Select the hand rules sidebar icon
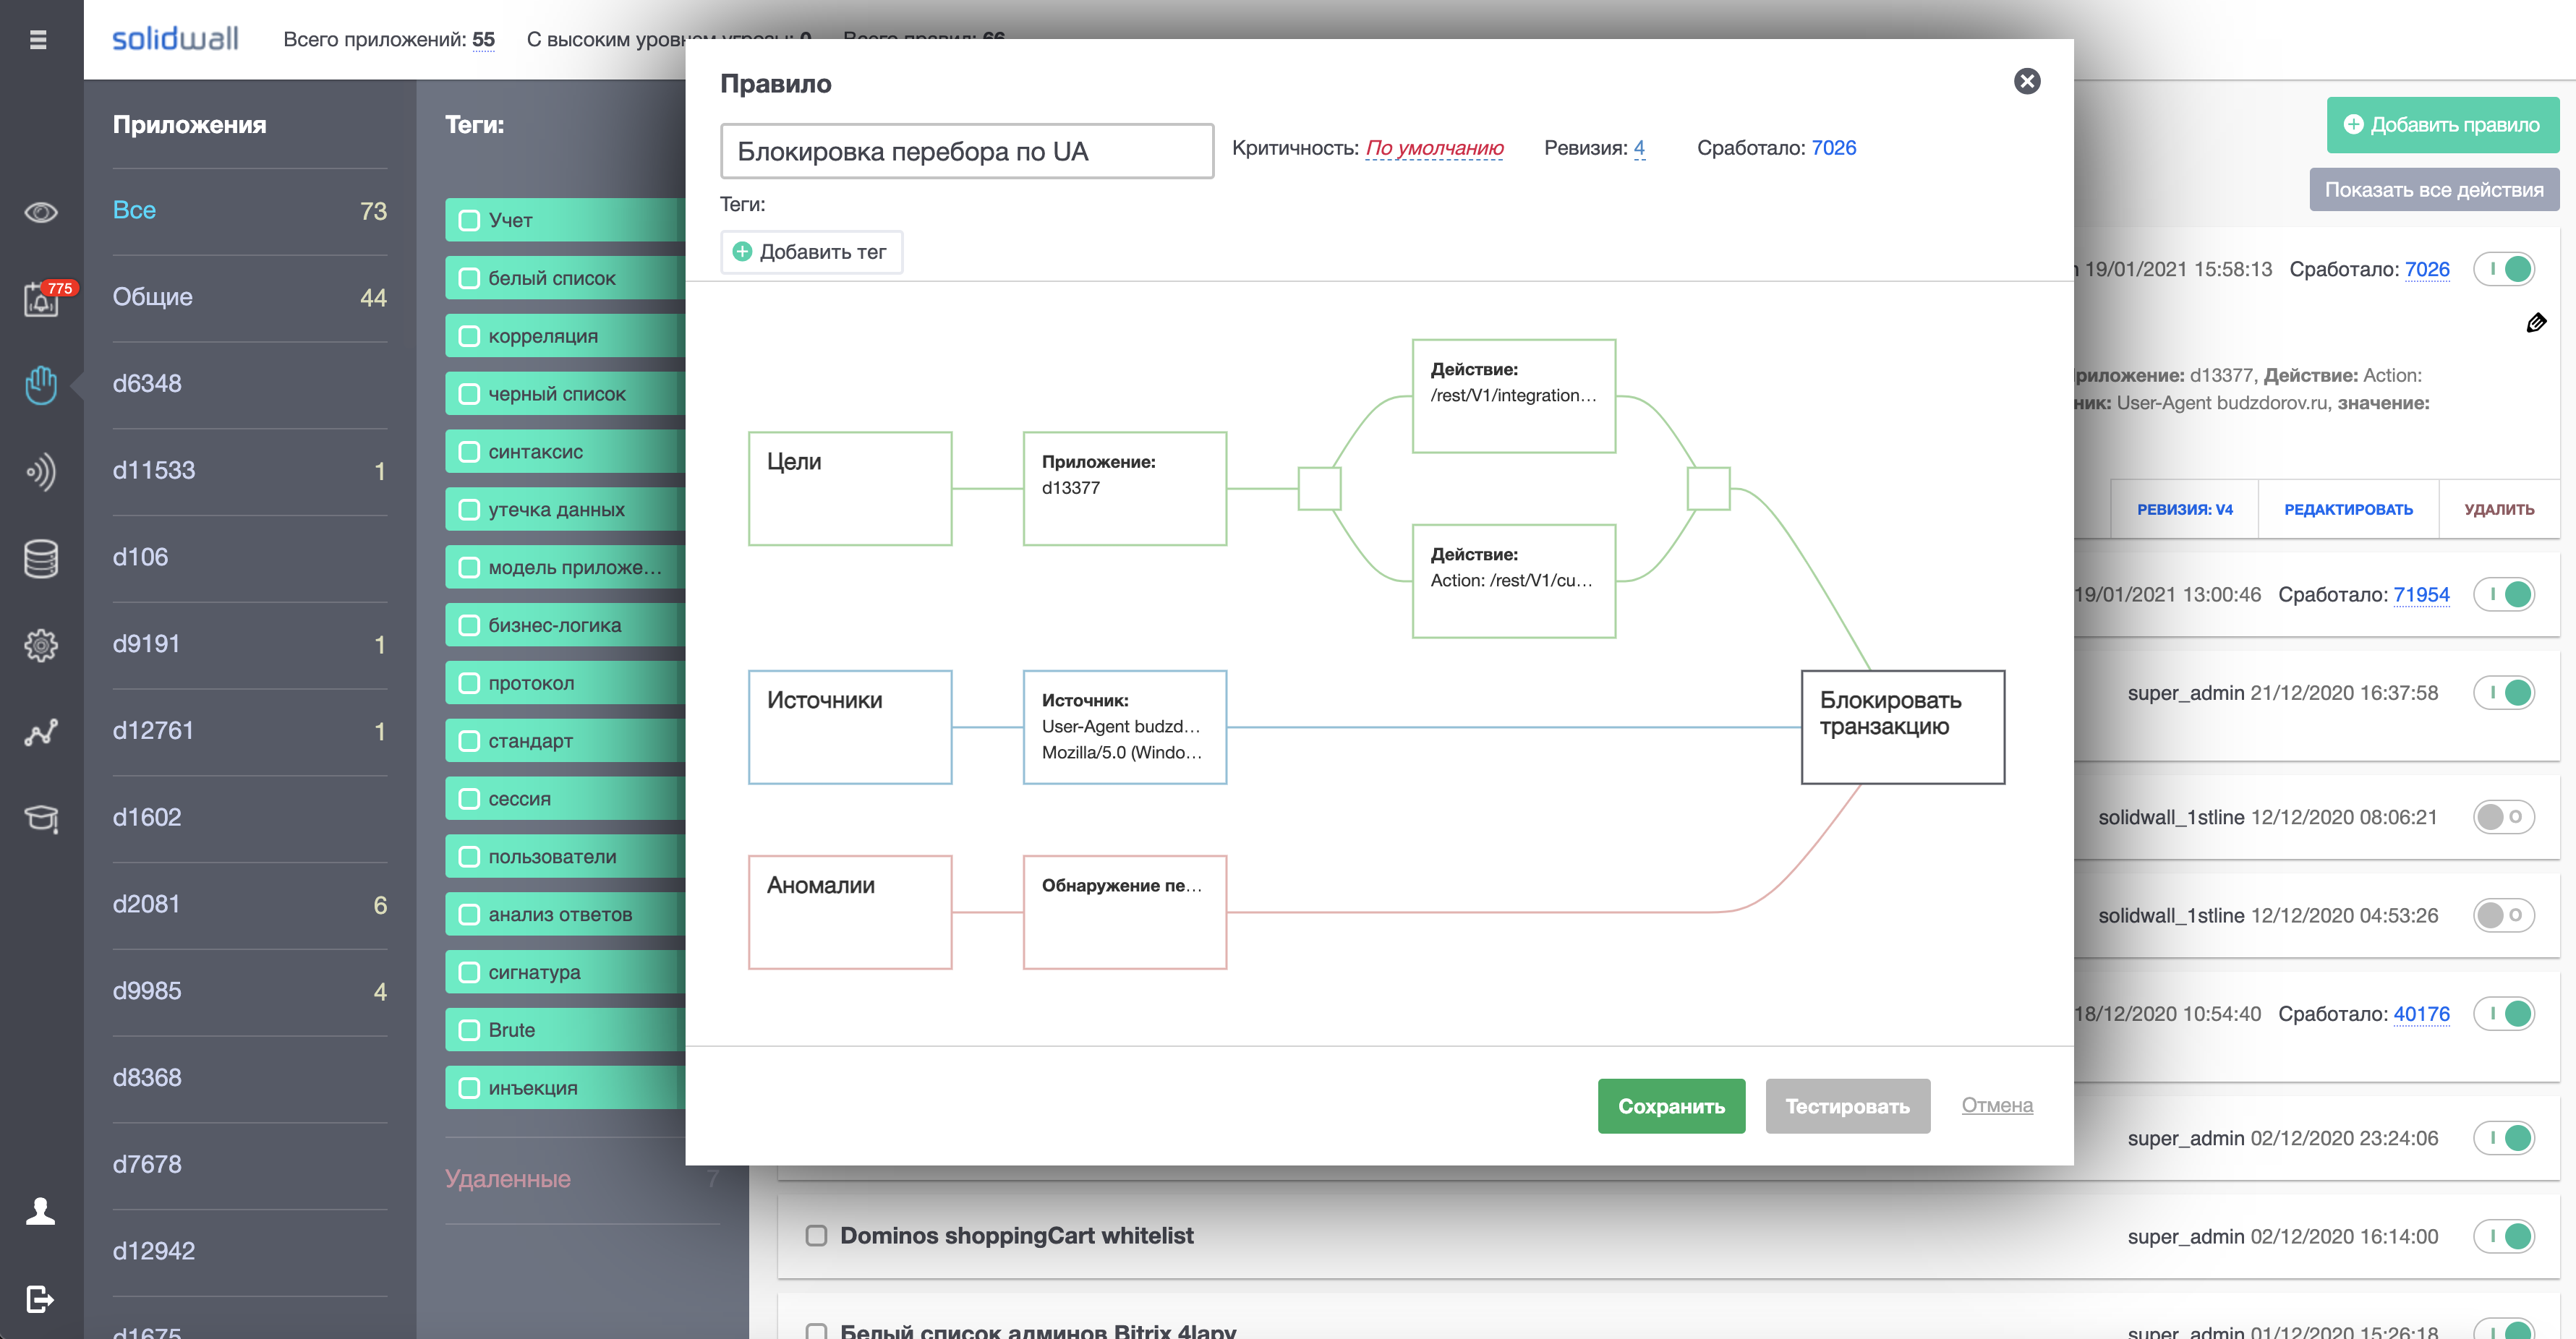 41,385
